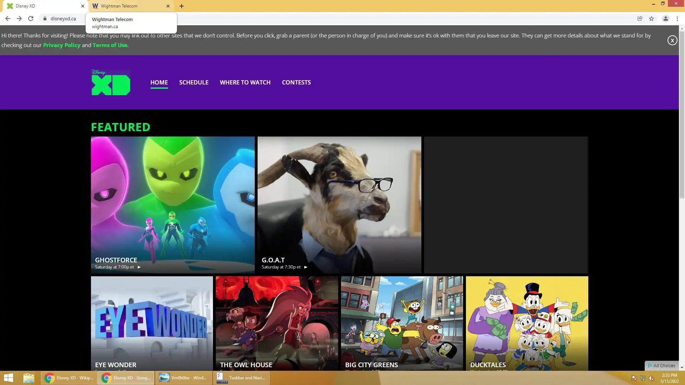The height and width of the screenshot is (385, 685).
Task: Click the Ad Choices badge
Action: coord(662,365)
